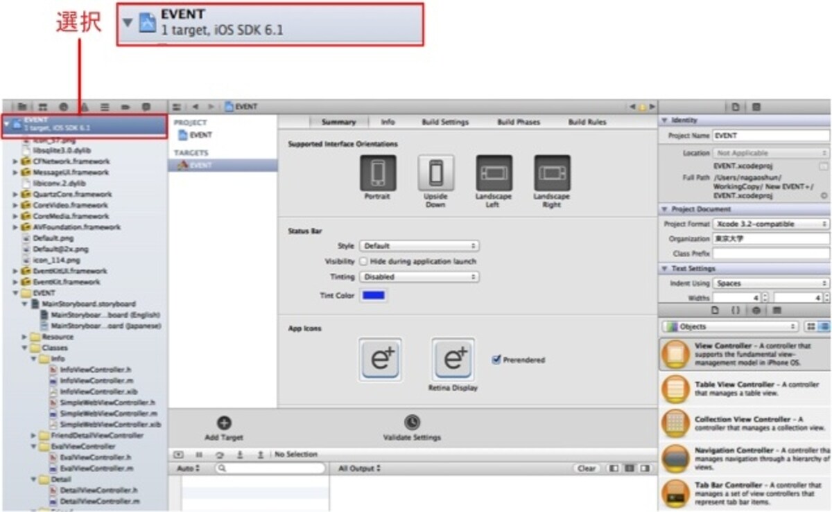Click the Validate Settings clock icon
This screenshot has width=832, height=512.
[x=412, y=422]
